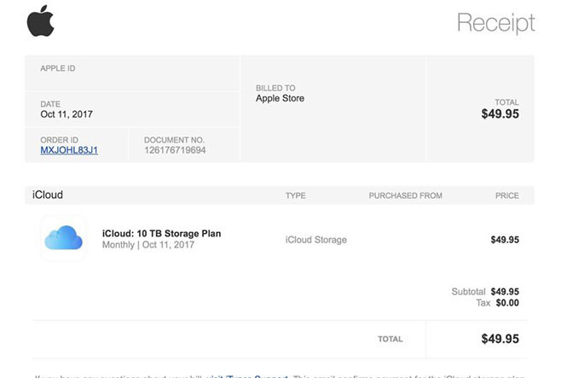Click iCloud: 10 TB Storage Plan title
Screen dimensions: 567x378
(x=162, y=234)
